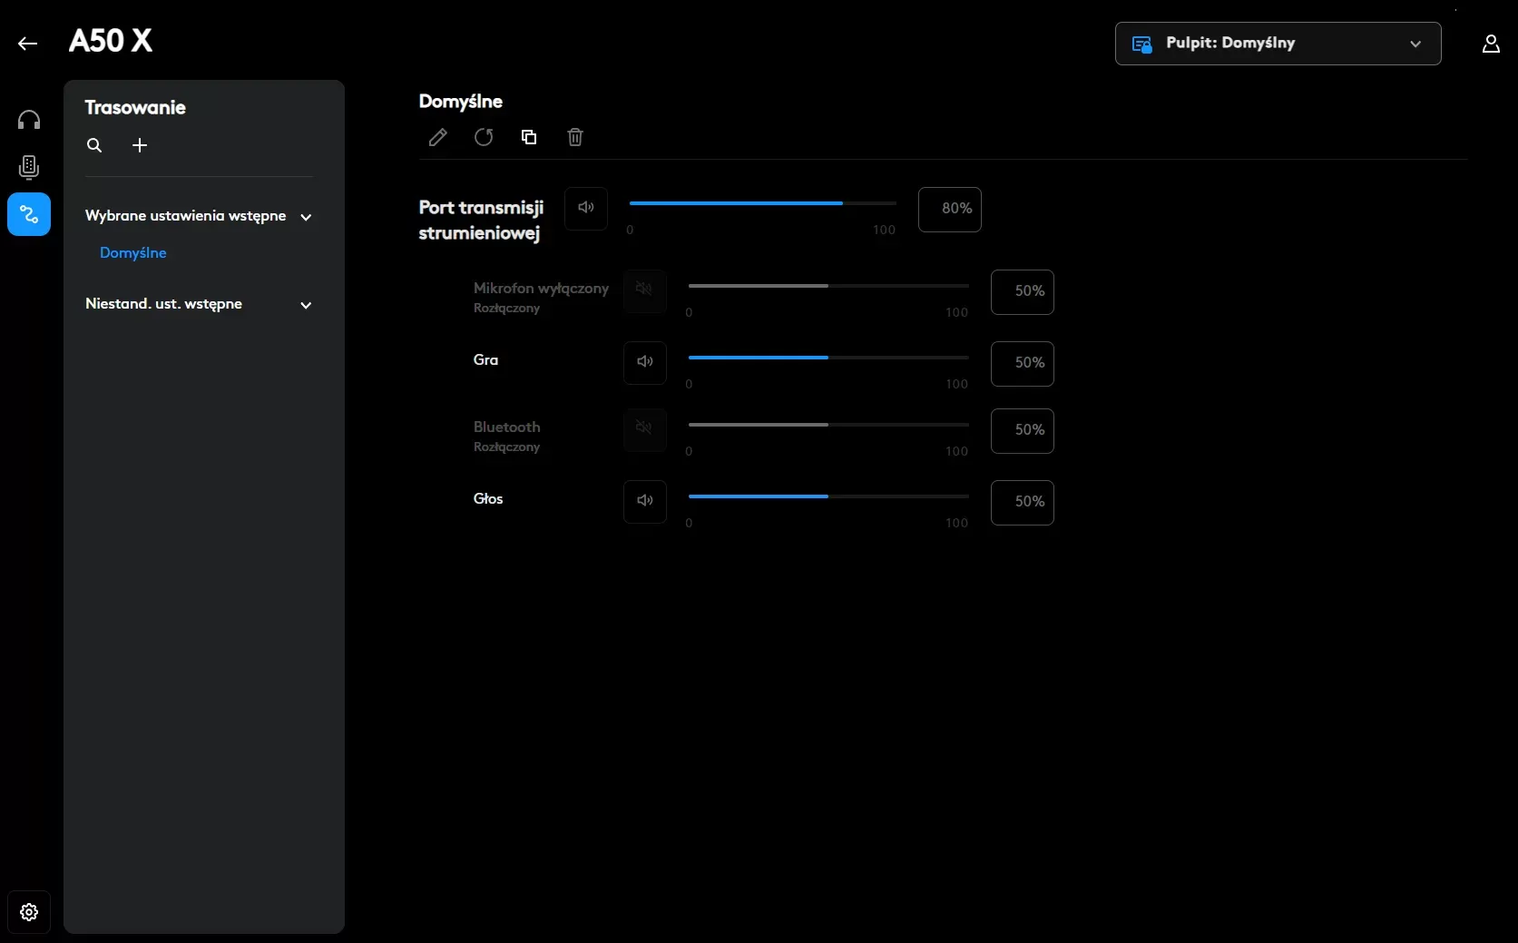
Task: Click the Gra volume slider track
Action: pos(828,358)
